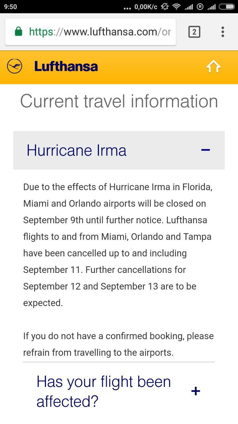Tap the Wi-Fi status icon
238x424 pixels.
177,7
